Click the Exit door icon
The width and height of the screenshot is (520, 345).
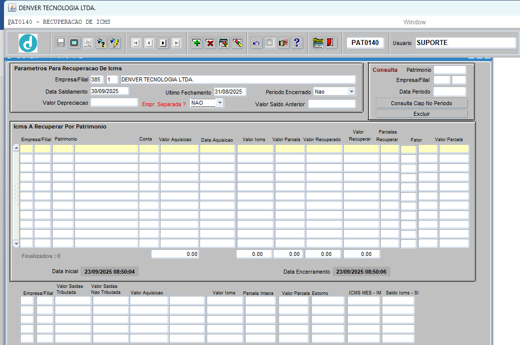click(331, 43)
